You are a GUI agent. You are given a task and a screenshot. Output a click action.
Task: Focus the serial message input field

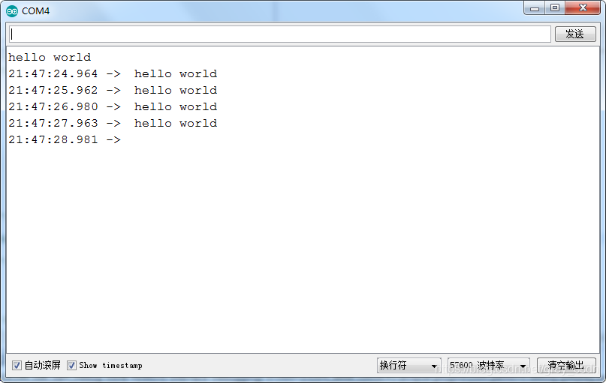click(x=280, y=34)
